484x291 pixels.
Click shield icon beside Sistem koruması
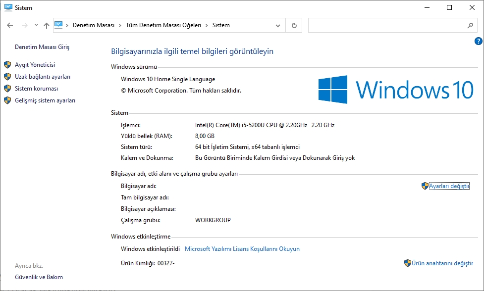click(x=7, y=89)
